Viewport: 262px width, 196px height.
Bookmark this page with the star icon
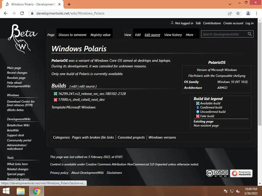tap(238, 13)
